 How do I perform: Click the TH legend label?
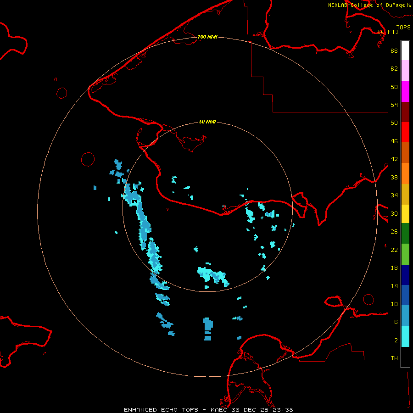(x=394, y=358)
